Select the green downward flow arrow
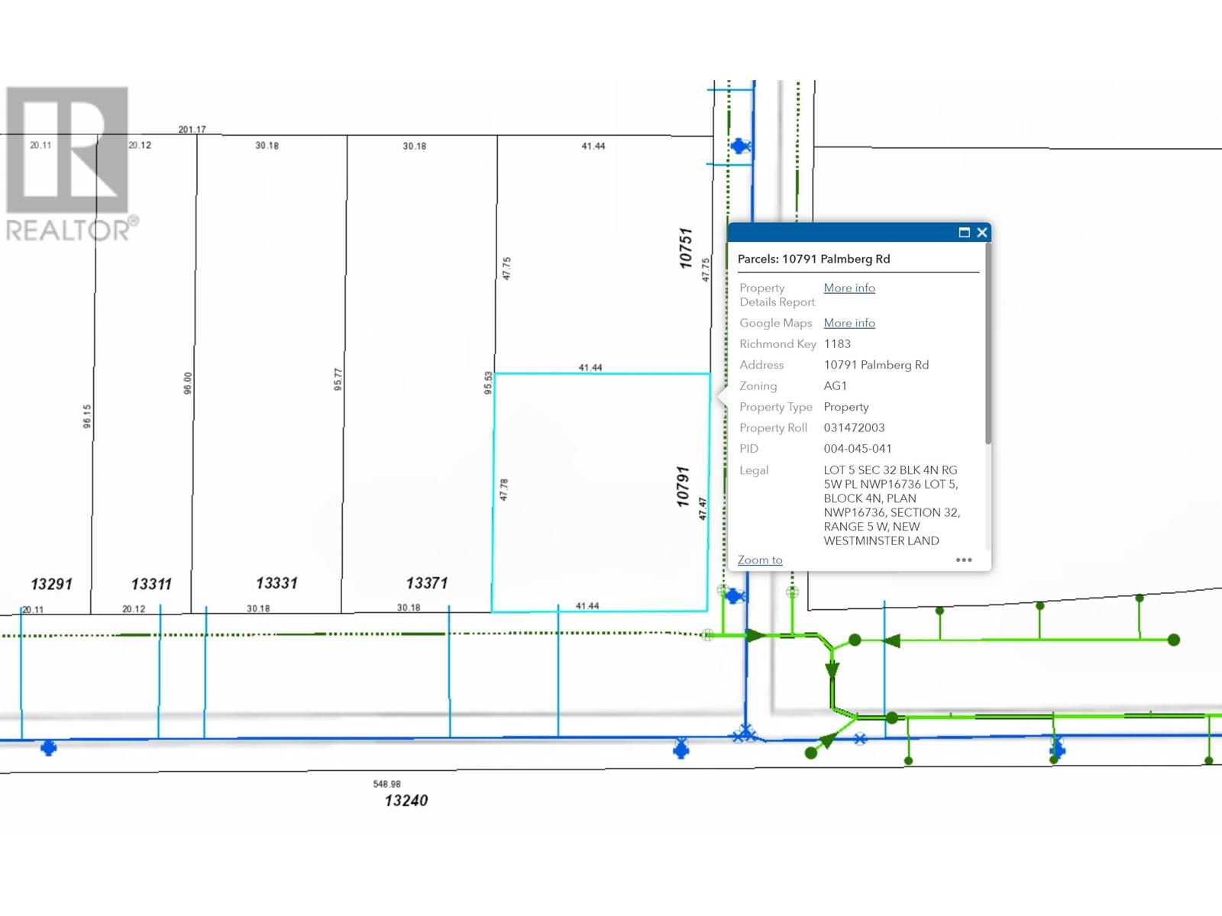The image size is (1222, 916). tap(832, 669)
